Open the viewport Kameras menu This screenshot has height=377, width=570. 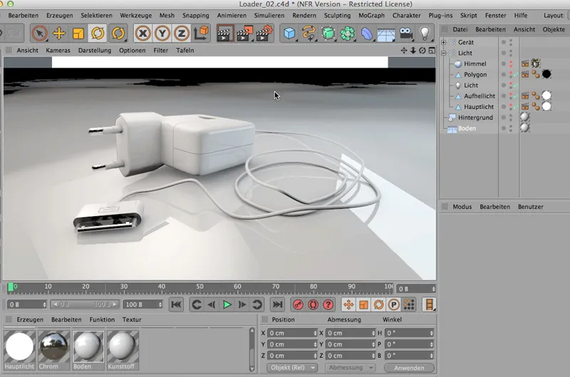[x=58, y=51]
